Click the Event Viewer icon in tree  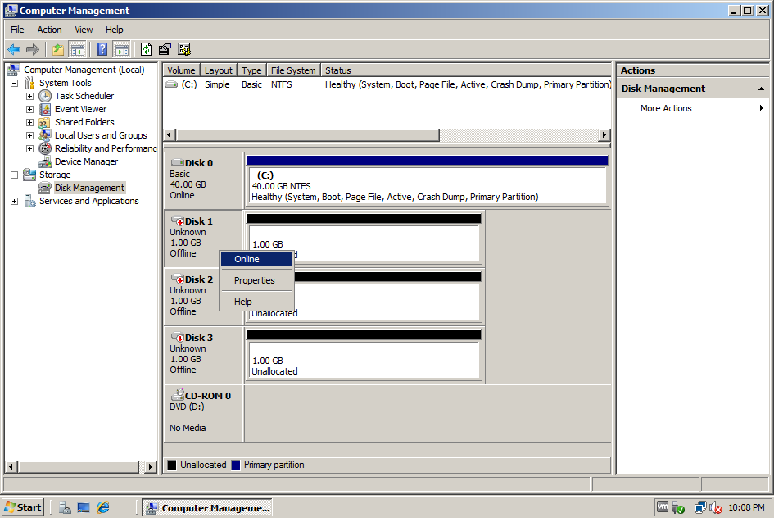click(x=45, y=109)
